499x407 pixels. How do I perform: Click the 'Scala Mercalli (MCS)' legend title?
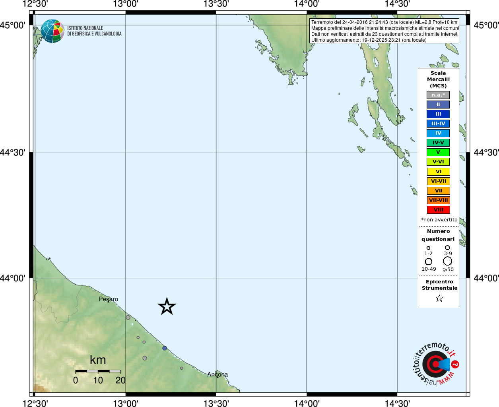(x=438, y=79)
